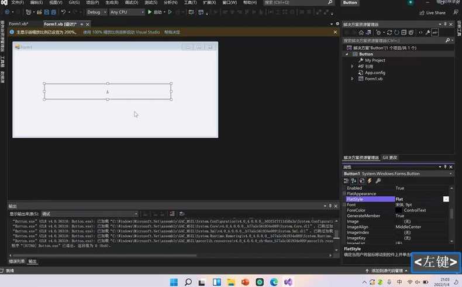Click the 帮我决定 link in the info bar
Image resolution: width=462 pixels, height=287 pixels.
[x=172, y=32]
